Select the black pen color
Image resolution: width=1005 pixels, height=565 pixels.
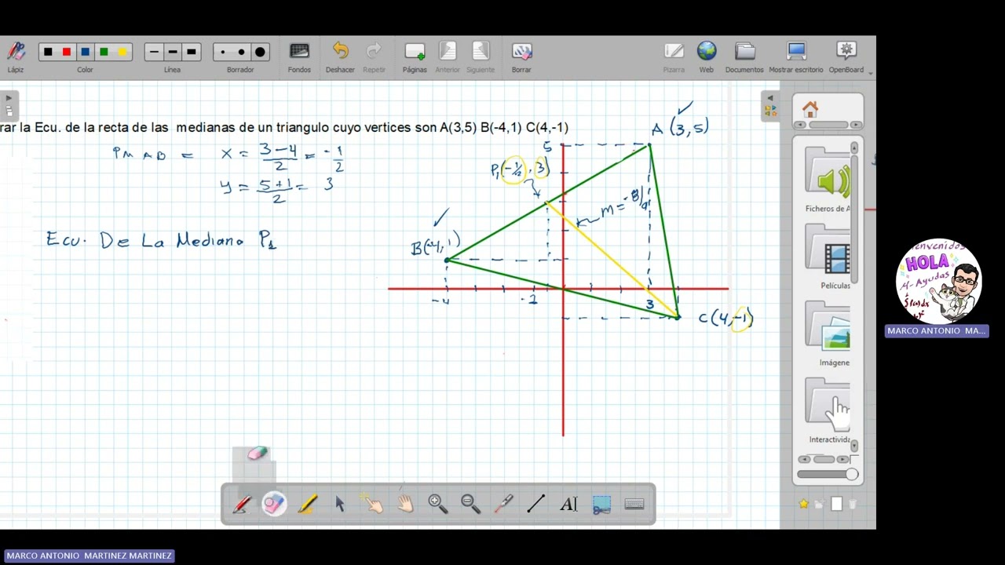click(48, 53)
